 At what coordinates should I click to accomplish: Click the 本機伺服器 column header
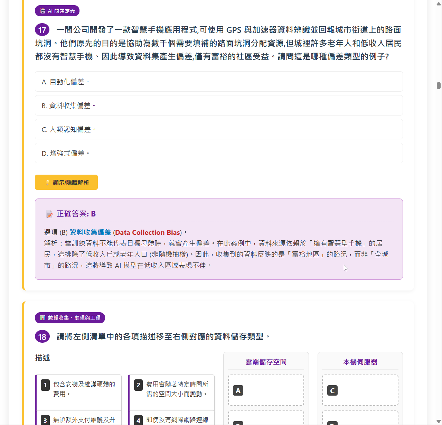click(x=360, y=362)
